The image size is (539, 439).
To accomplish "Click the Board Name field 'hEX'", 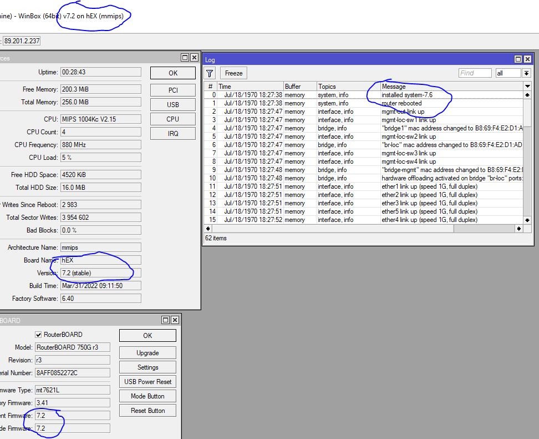I will click(x=101, y=260).
